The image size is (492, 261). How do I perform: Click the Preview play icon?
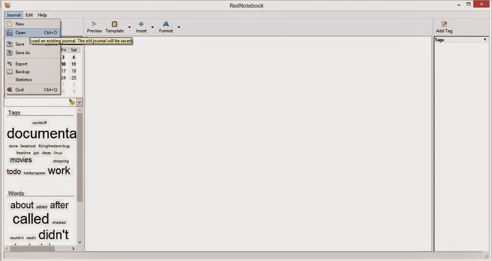(x=94, y=24)
